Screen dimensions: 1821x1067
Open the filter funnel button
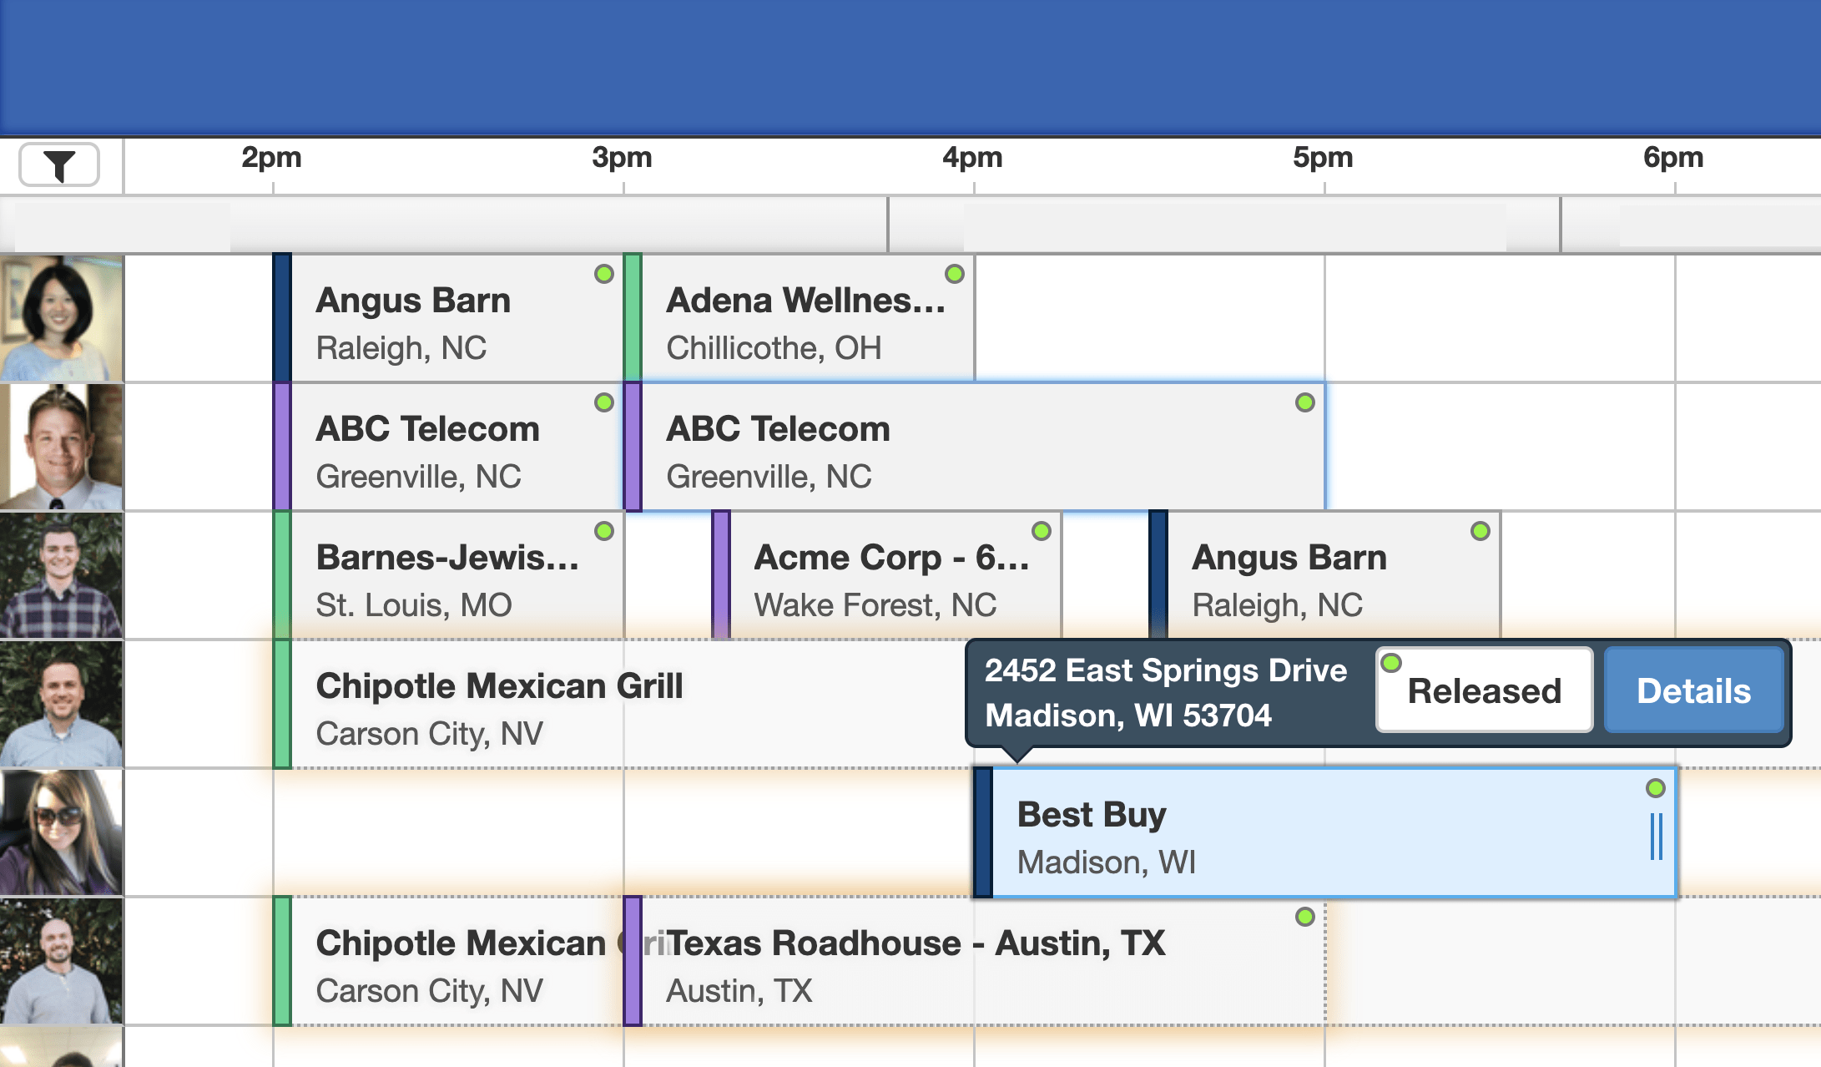click(59, 164)
